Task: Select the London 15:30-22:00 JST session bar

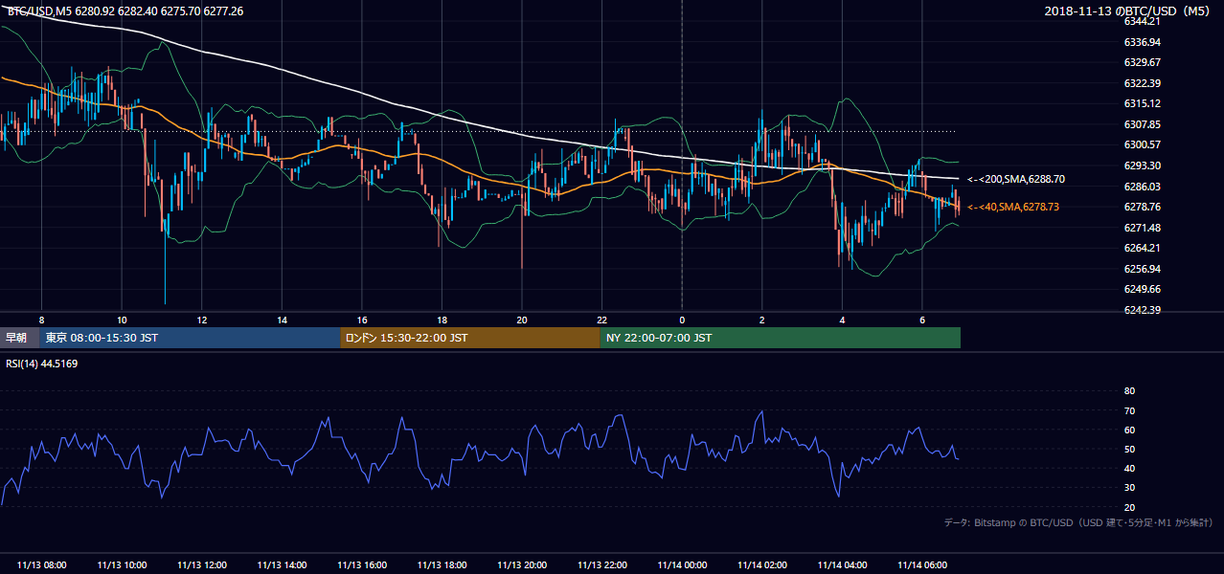Action: [x=470, y=338]
